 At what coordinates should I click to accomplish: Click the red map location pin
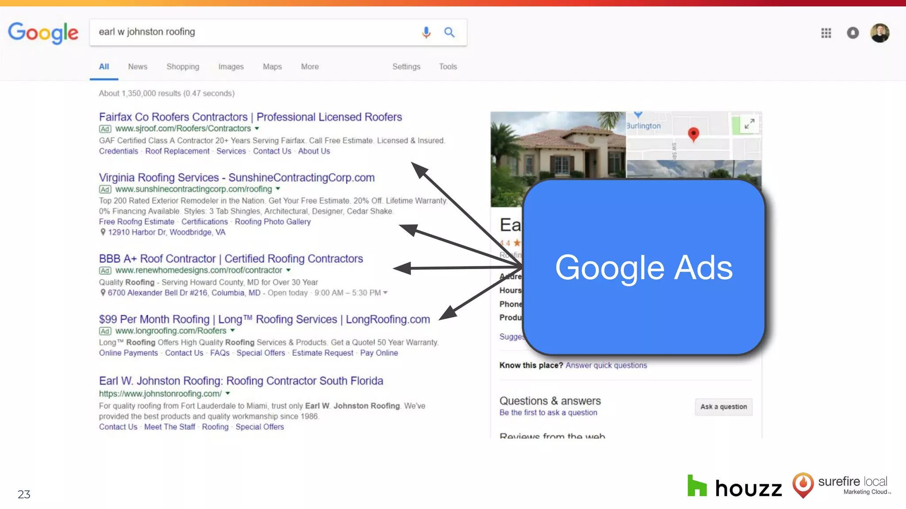tap(694, 134)
